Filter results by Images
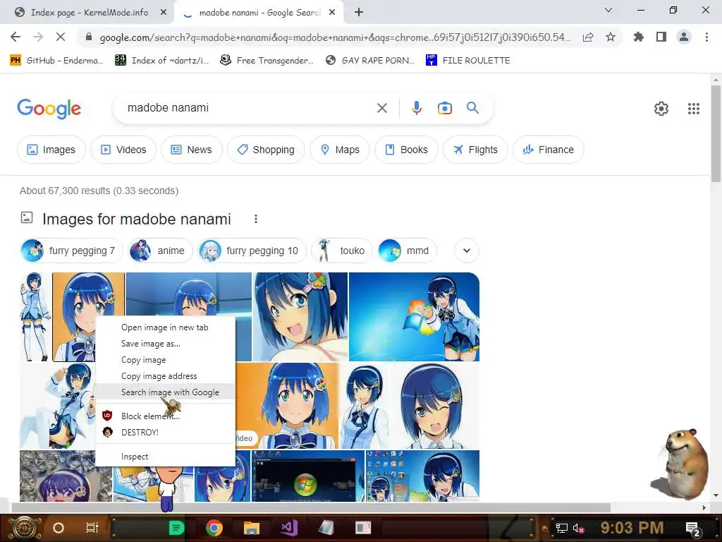Screen dimensions: 722x542 tap(51, 150)
